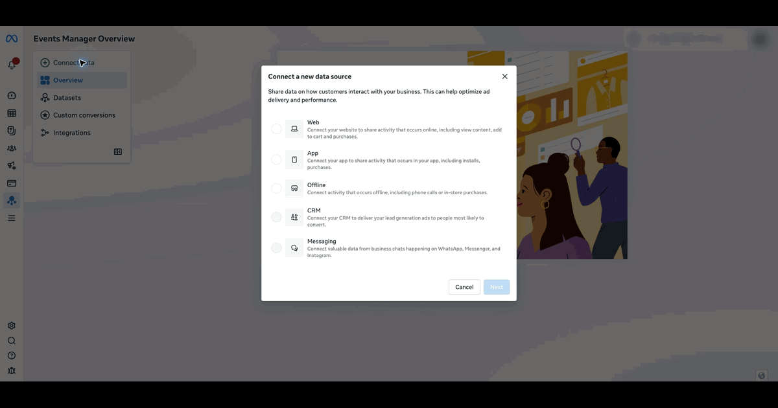Collapse the navigation panel using panel icon

(118, 152)
